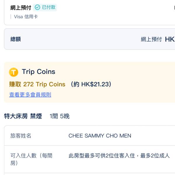
Task: Open the 查看更多會員規則 link
Action: click(x=30, y=94)
